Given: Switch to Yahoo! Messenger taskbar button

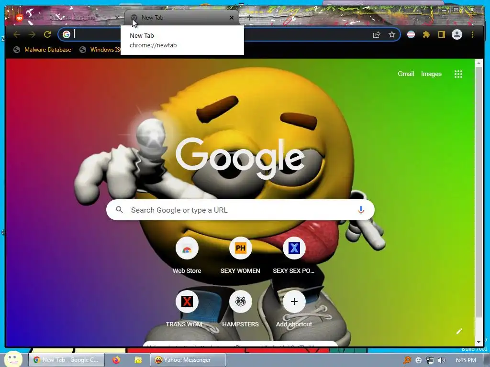Looking at the screenshot, I should point(188,360).
